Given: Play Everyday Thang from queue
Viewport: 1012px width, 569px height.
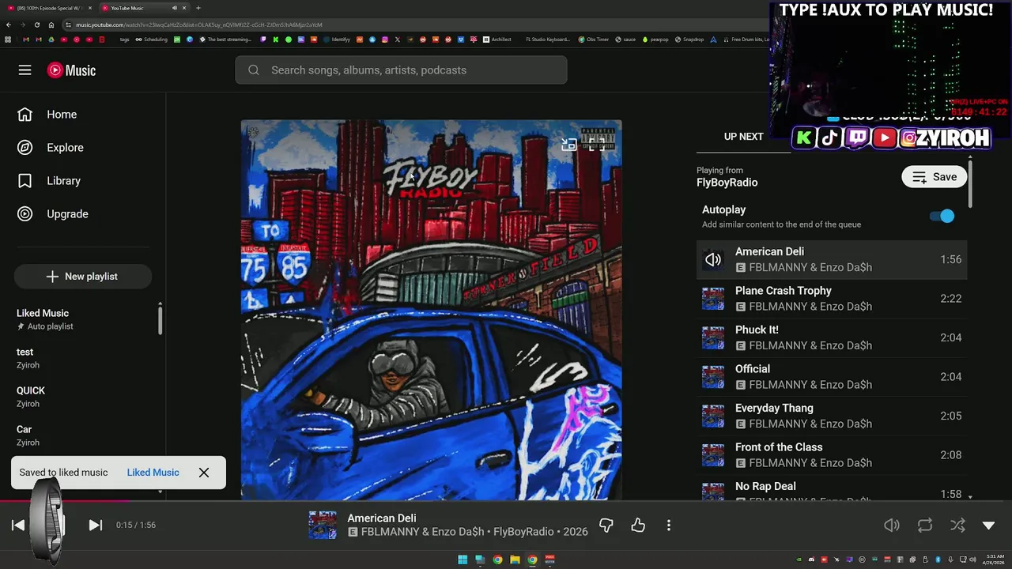Looking at the screenshot, I should (x=832, y=416).
